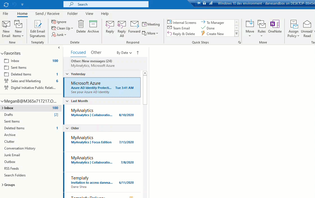This screenshot has width=315, height=198.
Task: Run the To Manager quick step
Action: click(213, 22)
